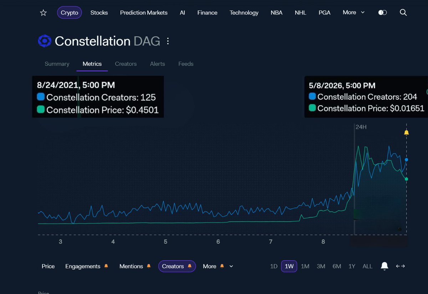Click the Constellation DAG title

[x=107, y=41]
